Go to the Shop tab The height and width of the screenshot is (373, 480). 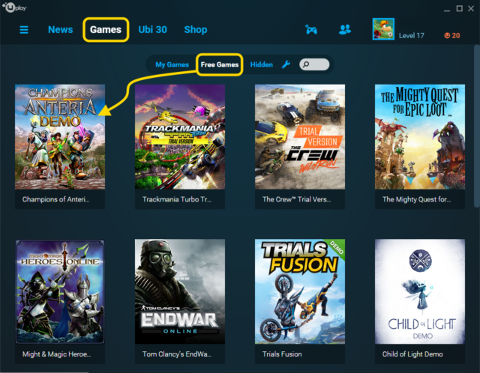(x=196, y=30)
